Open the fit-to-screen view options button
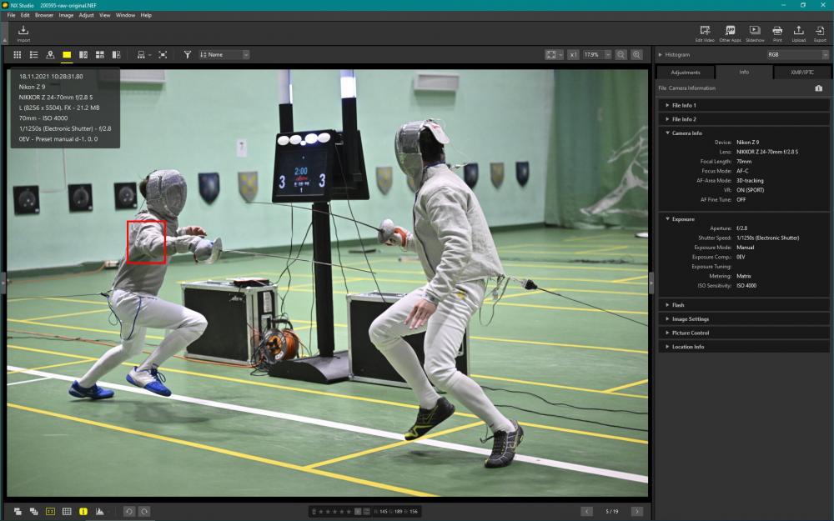 pyautogui.click(x=554, y=55)
